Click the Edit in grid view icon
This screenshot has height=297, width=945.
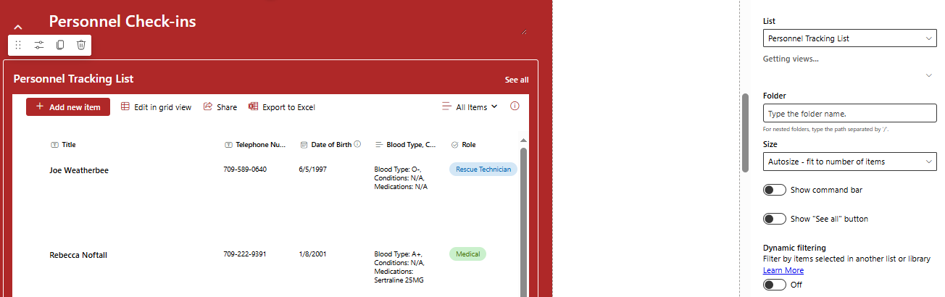tap(125, 106)
